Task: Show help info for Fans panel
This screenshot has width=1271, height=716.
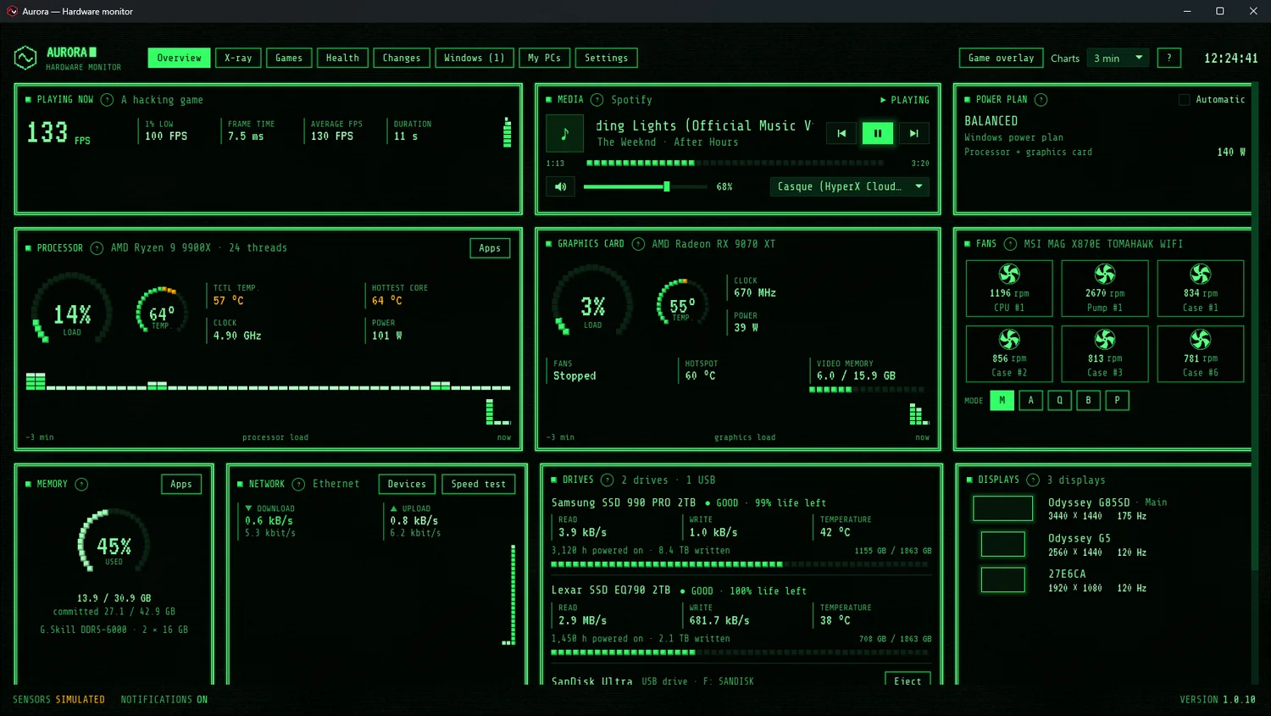Action: coord(1010,244)
